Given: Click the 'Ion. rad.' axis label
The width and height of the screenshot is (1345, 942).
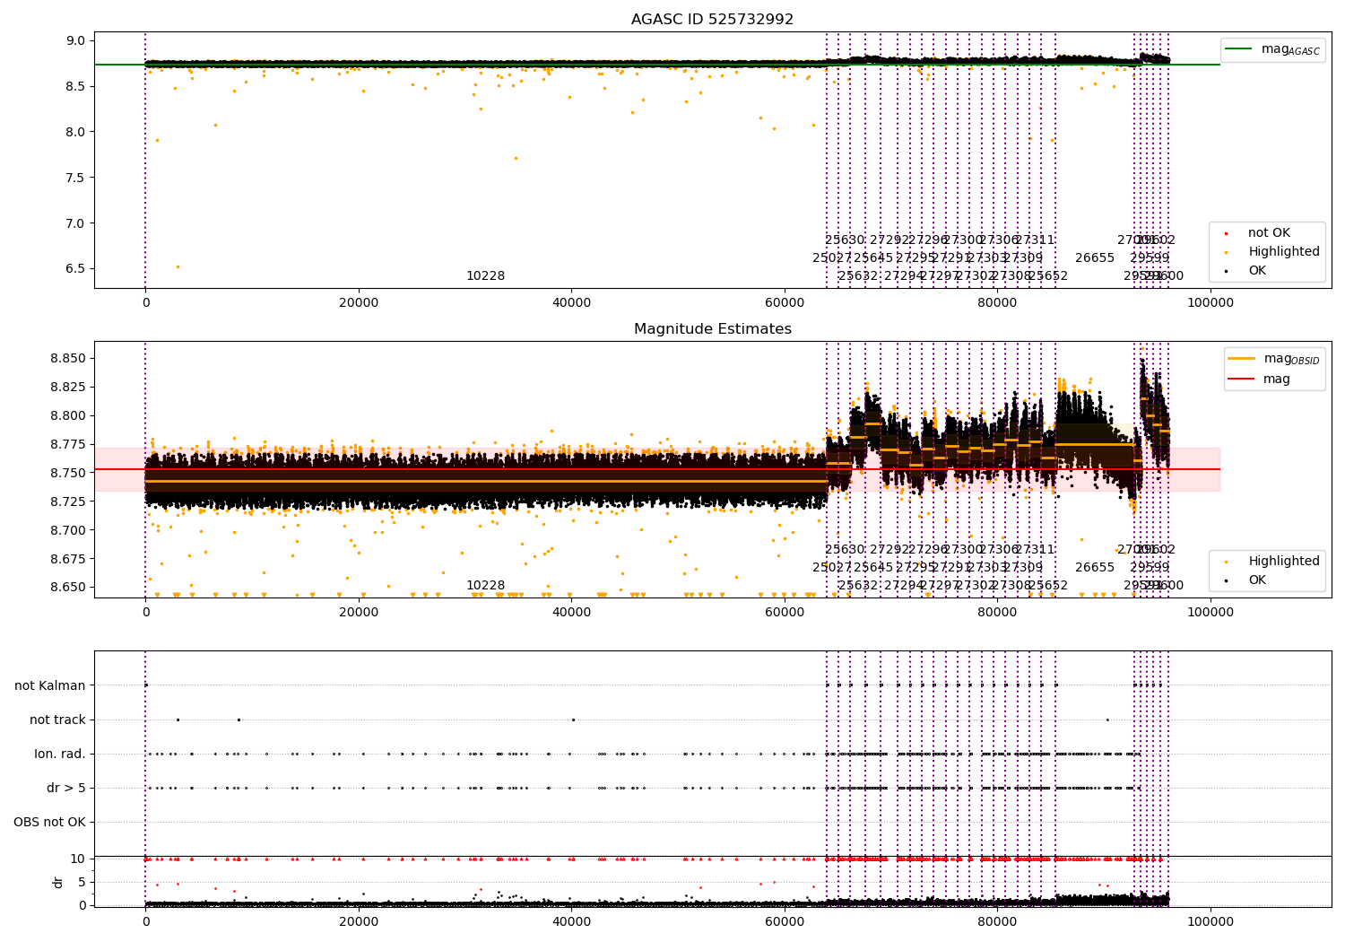Looking at the screenshot, I should coord(60,754).
